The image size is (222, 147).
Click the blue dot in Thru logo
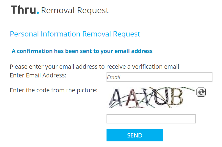[x=38, y=13]
